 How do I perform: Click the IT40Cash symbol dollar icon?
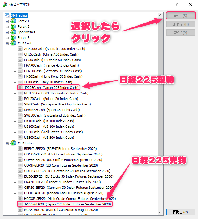tap(20, 82)
